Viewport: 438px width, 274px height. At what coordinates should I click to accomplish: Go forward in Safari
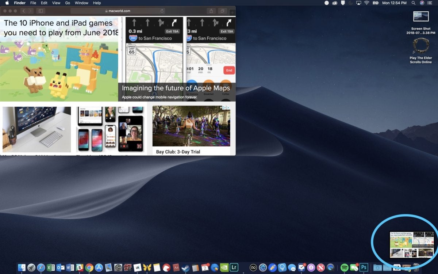30,11
